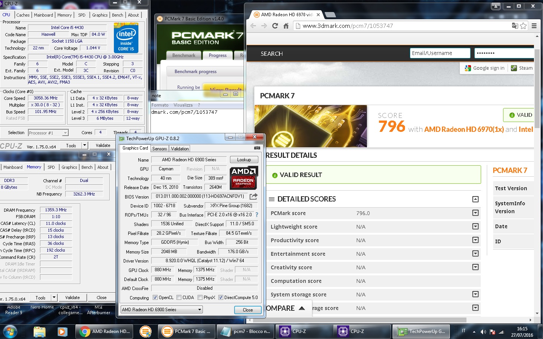This screenshot has height=339, width=543.
Task: Click Validate in upper CPU-Z window
Action: click(103, 145)
